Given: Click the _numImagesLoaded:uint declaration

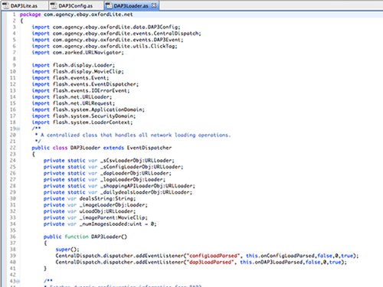Looking at the screenshot, I should pos(100,224).
